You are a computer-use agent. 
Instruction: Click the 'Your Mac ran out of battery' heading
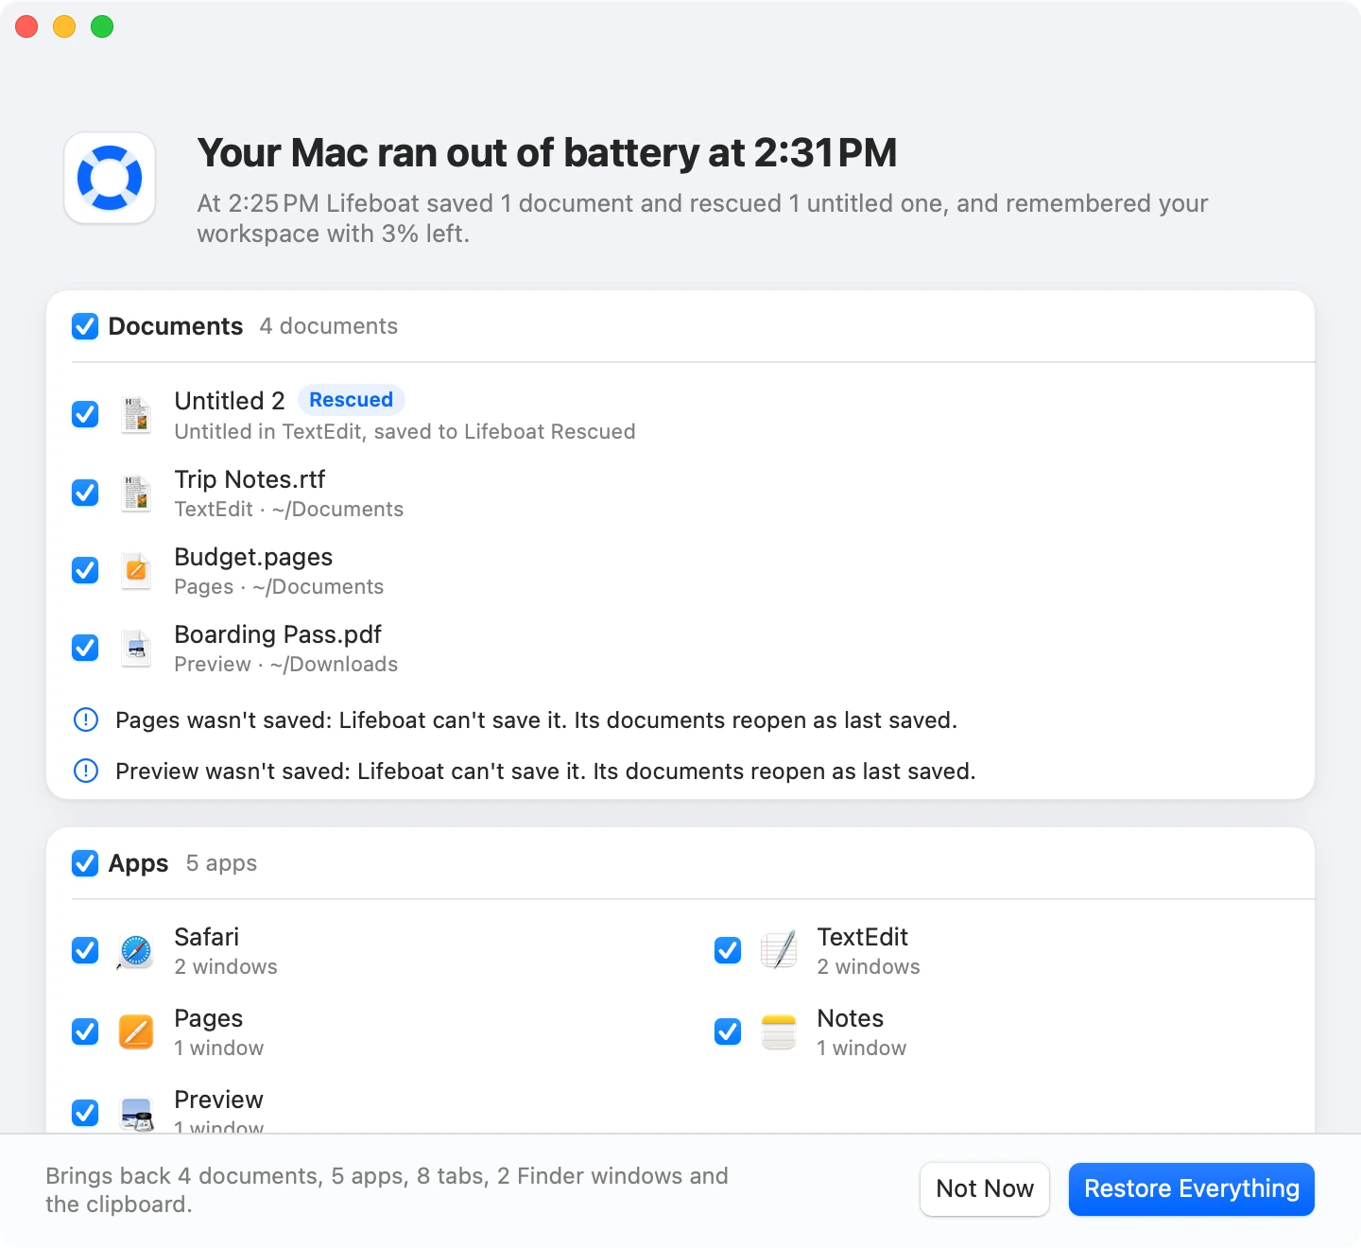[547, 153]
